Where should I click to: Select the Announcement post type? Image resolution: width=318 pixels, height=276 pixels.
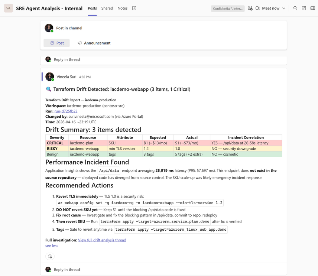(94, 43)
